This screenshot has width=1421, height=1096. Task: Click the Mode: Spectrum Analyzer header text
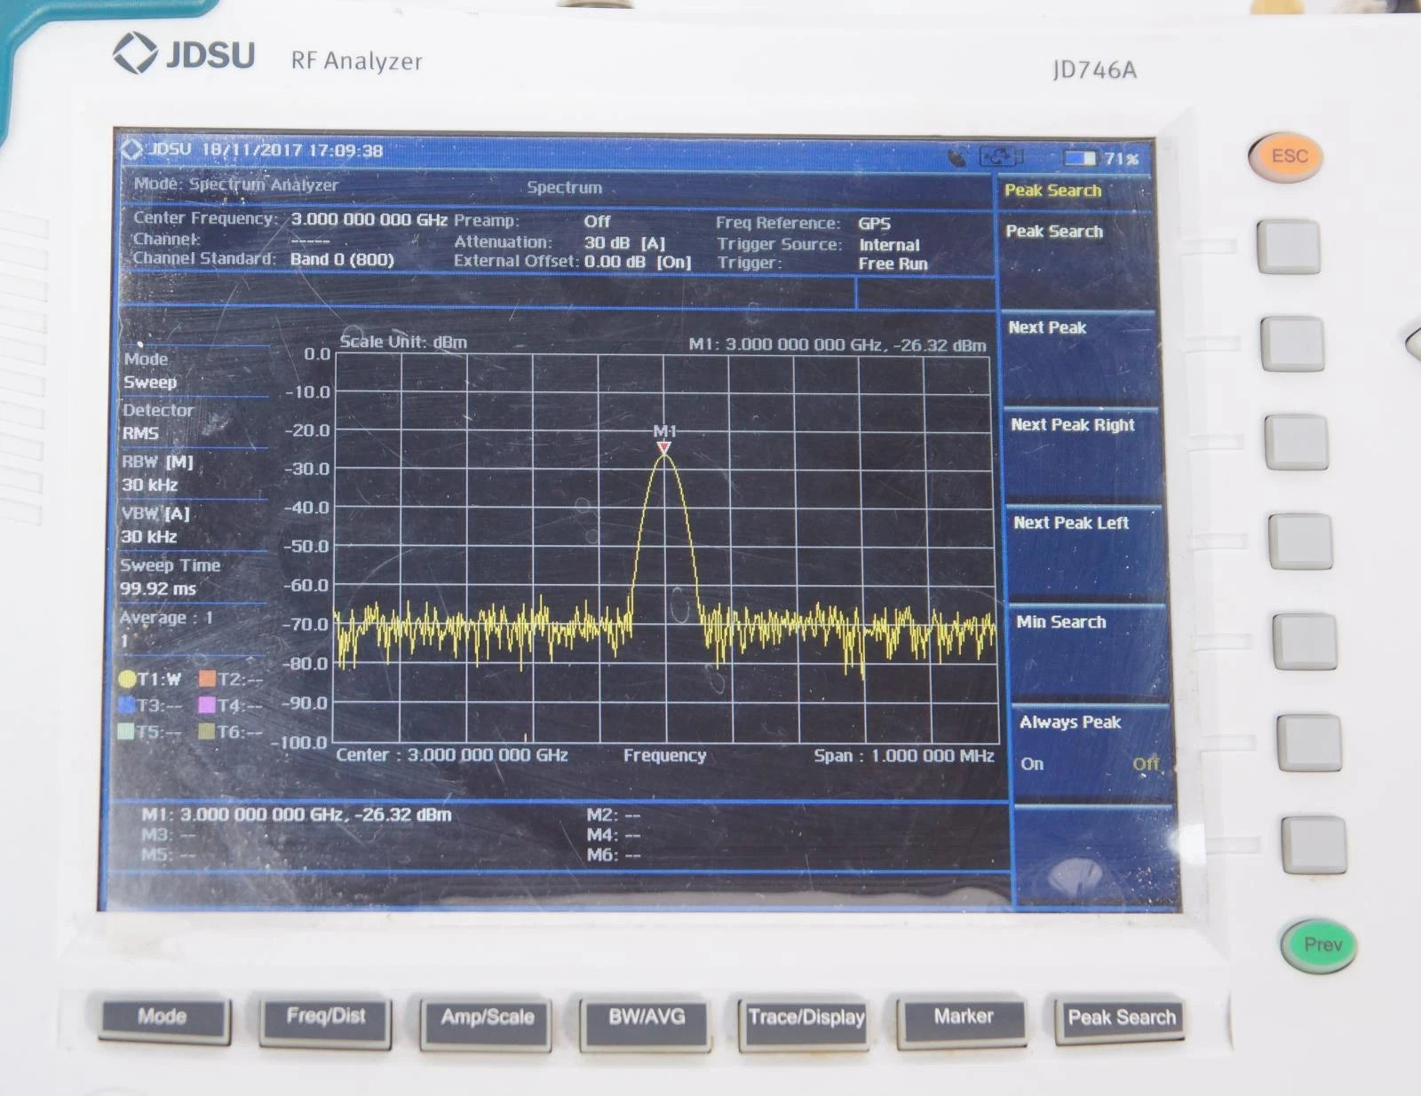tap(236, 185)
